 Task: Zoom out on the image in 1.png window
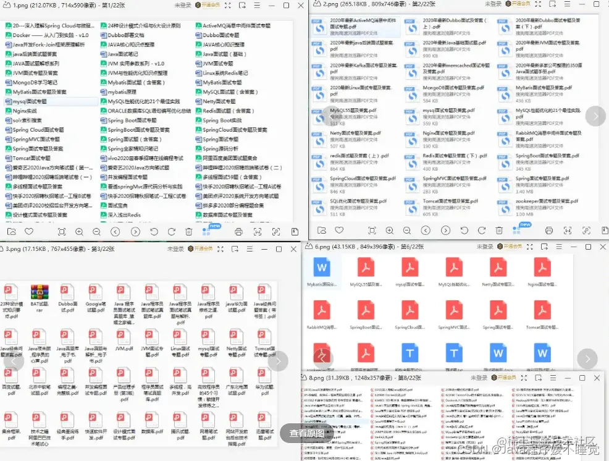97,232
